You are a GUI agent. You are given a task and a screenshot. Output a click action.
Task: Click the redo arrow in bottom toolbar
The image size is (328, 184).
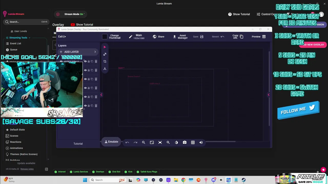(x=136, y=142)
